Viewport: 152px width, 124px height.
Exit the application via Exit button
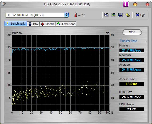pos(140,15)
